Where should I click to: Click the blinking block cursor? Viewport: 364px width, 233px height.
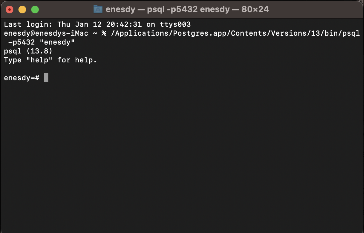point(46,78)
